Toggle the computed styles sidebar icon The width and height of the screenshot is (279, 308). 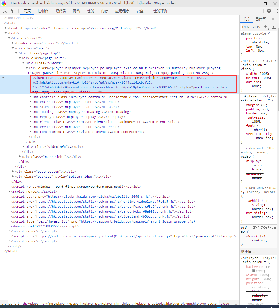pos(274,27)
